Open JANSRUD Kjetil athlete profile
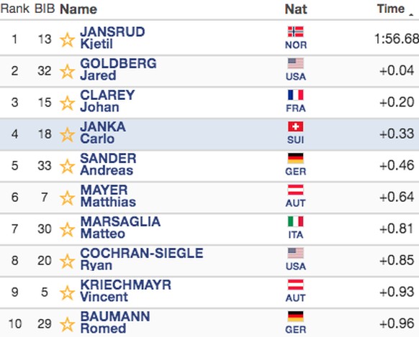This screenshot has width=419, height=337. tap(112, 38)
